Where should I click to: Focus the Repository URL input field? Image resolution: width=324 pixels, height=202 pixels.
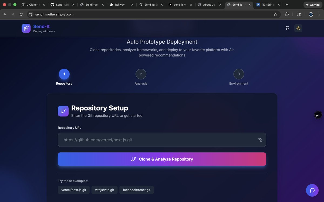pos(162,140)
